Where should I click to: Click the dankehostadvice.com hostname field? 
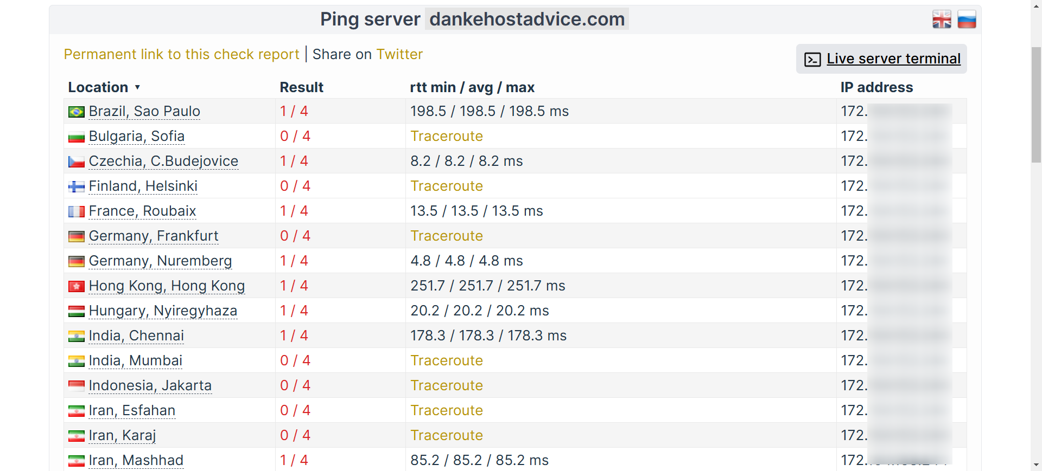(526, 19)
